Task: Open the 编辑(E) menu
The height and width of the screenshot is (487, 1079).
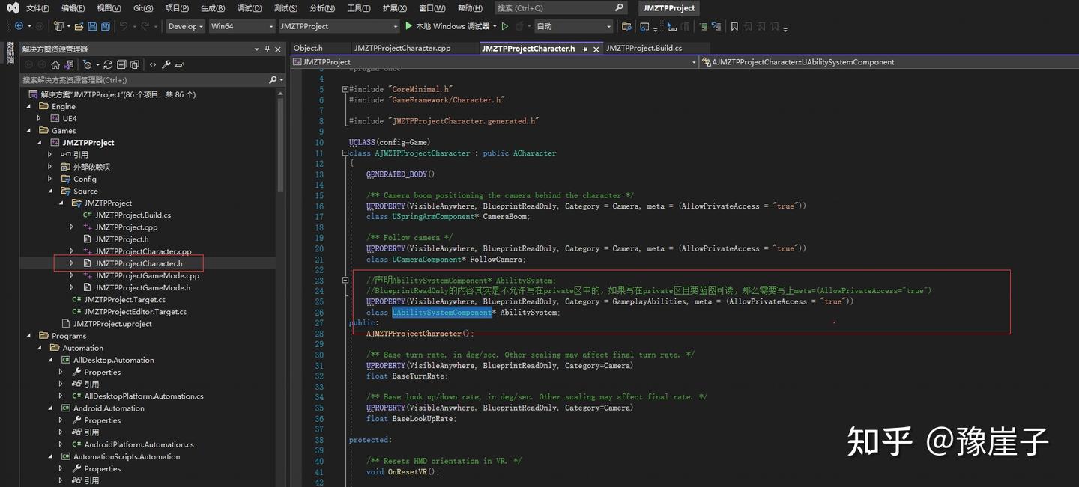Action: [73, 8]
